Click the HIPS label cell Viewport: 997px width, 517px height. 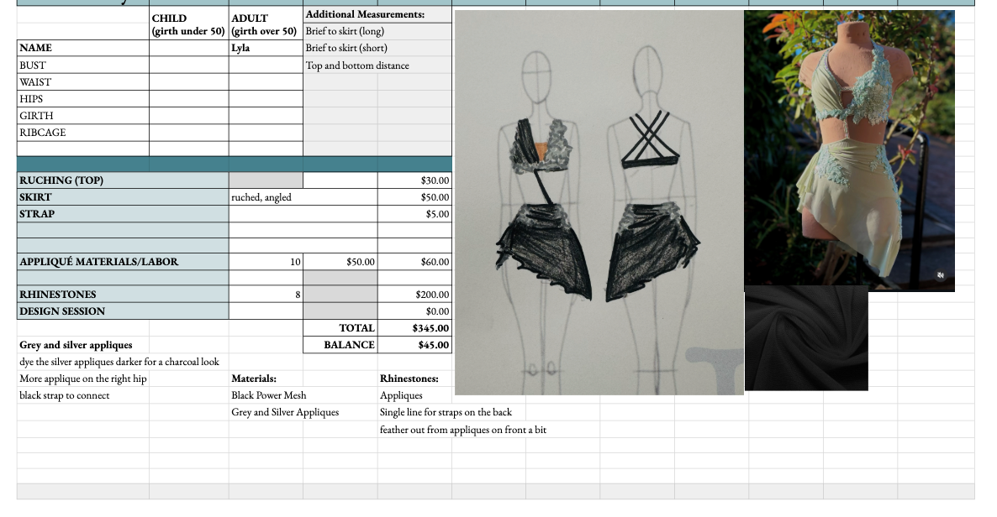click(x=82, y=98)
